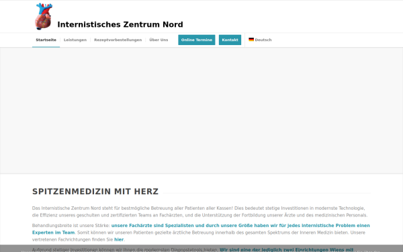The image size is (403, 252).
Task: Open the Über Uns menu
Action: [x=159, y=40]
